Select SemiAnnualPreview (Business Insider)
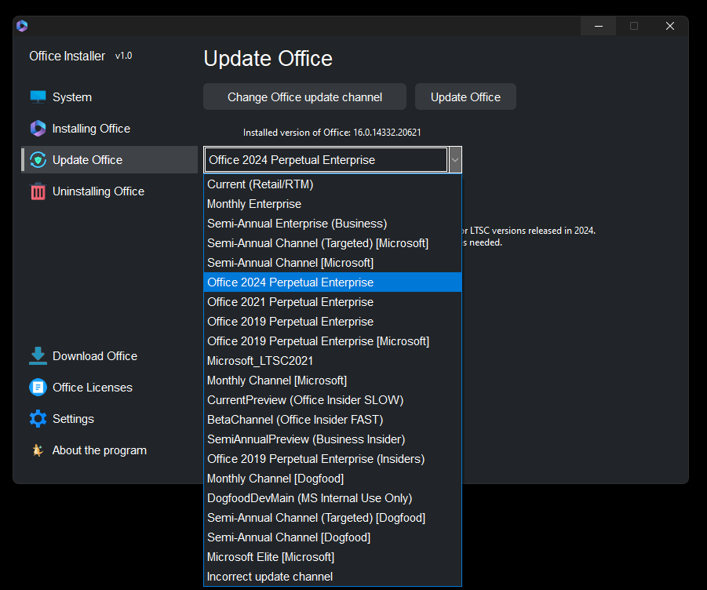Viewport: 707px width, 590px height. click(333, 439)
